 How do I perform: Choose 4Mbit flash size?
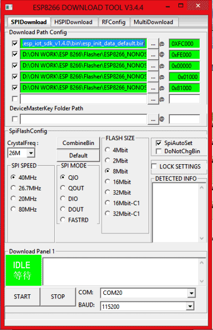117,150
